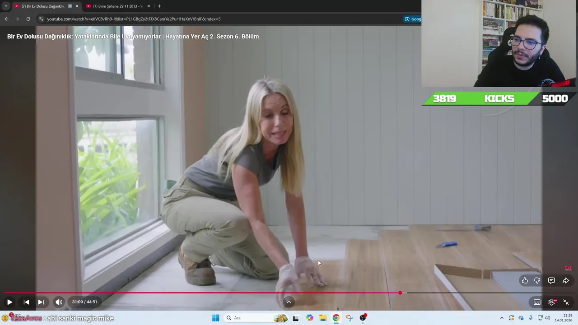The height and width of the screenshot is (325, 578).
Task: Exit fullscreen mode
Action: (566, 302)
